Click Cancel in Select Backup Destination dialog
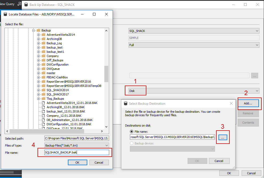264x178 pixels. click(x=219, y=161)
